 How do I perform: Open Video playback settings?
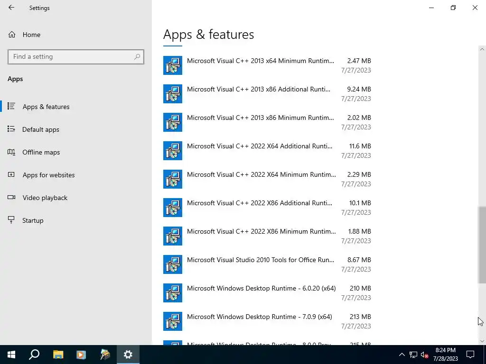click(76, 198)
